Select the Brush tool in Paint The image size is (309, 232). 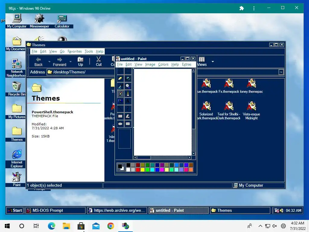[128, 94]
